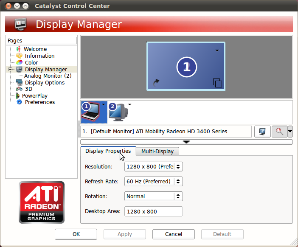Viewport: 298px width, 247px height.
Task: Toggle the collapse bar with down arrow
Action: click(x=186, y=142)
